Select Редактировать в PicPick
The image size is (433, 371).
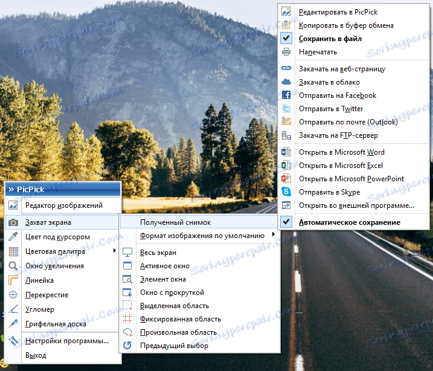pyautogui.click(x=354, y=12)
